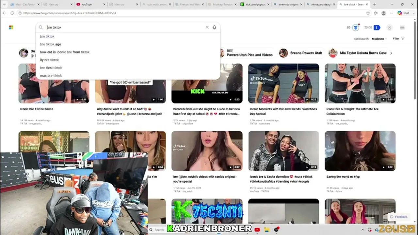Switch to the Fireboy and Wat... tab
Screen dimensions: 418x235
coord(190,5)
